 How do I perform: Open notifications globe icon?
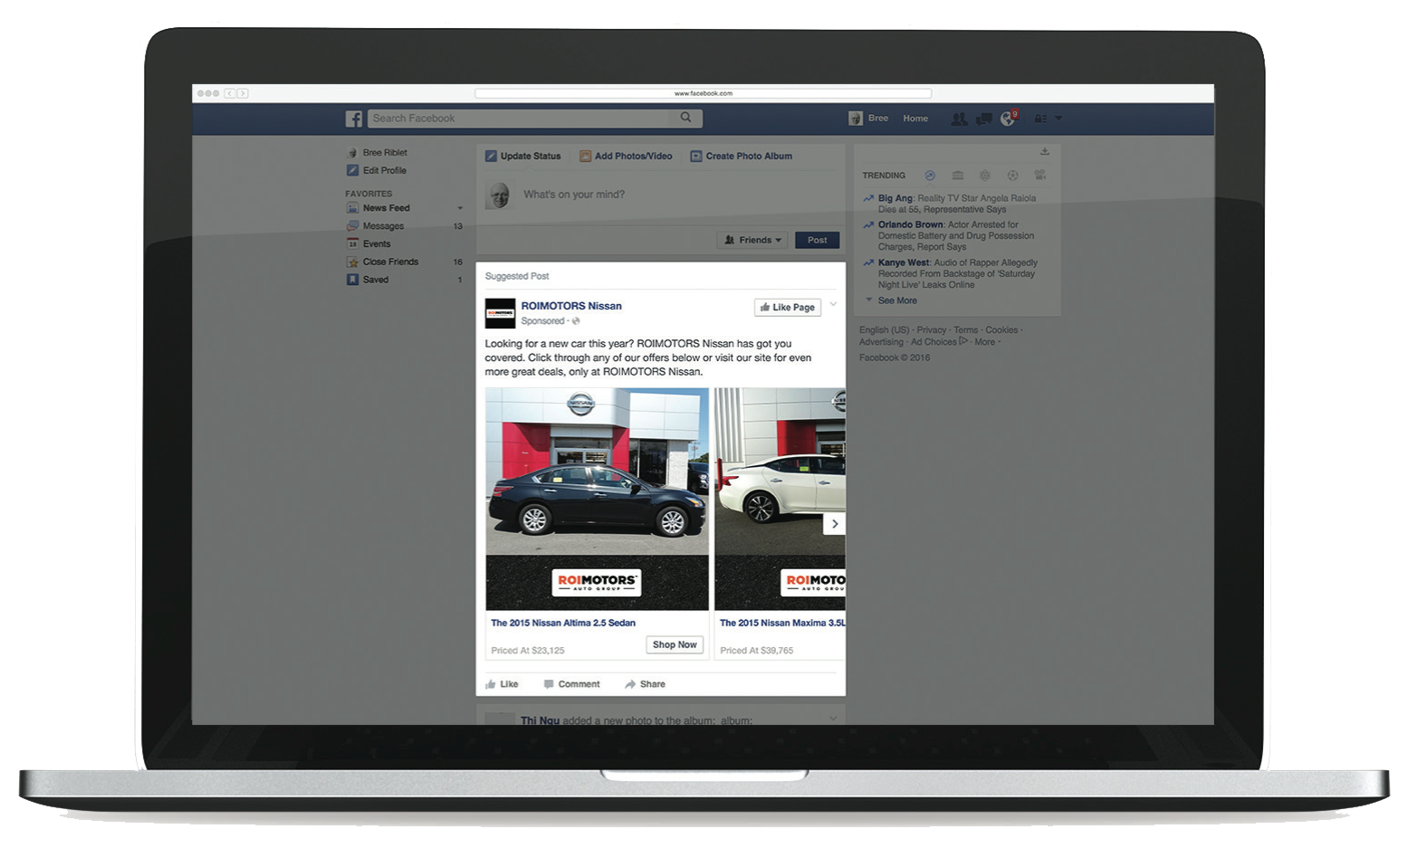1007,119
